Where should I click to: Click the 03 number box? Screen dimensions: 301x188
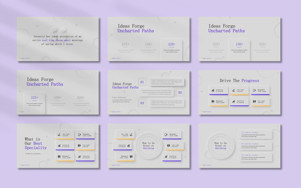coord(142,103)
